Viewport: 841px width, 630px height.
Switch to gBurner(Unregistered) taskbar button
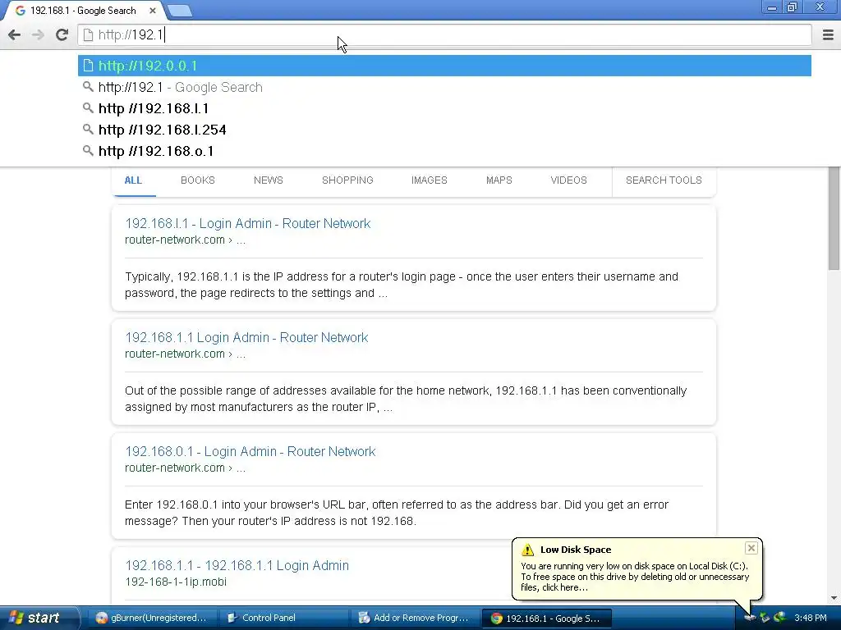click(151, 618)
